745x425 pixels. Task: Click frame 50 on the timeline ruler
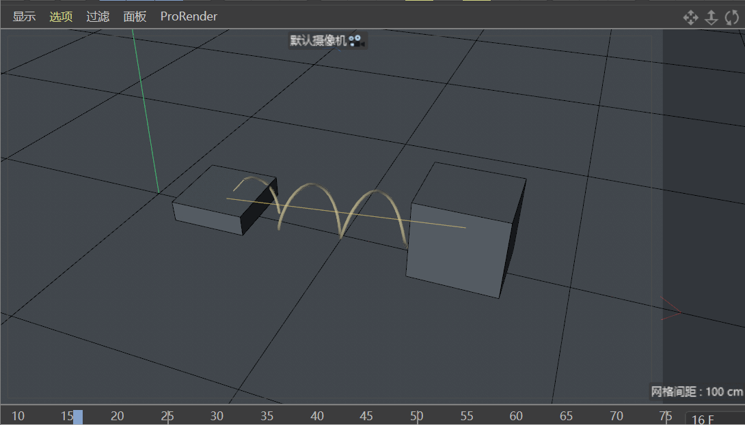(x=417, y=416)
